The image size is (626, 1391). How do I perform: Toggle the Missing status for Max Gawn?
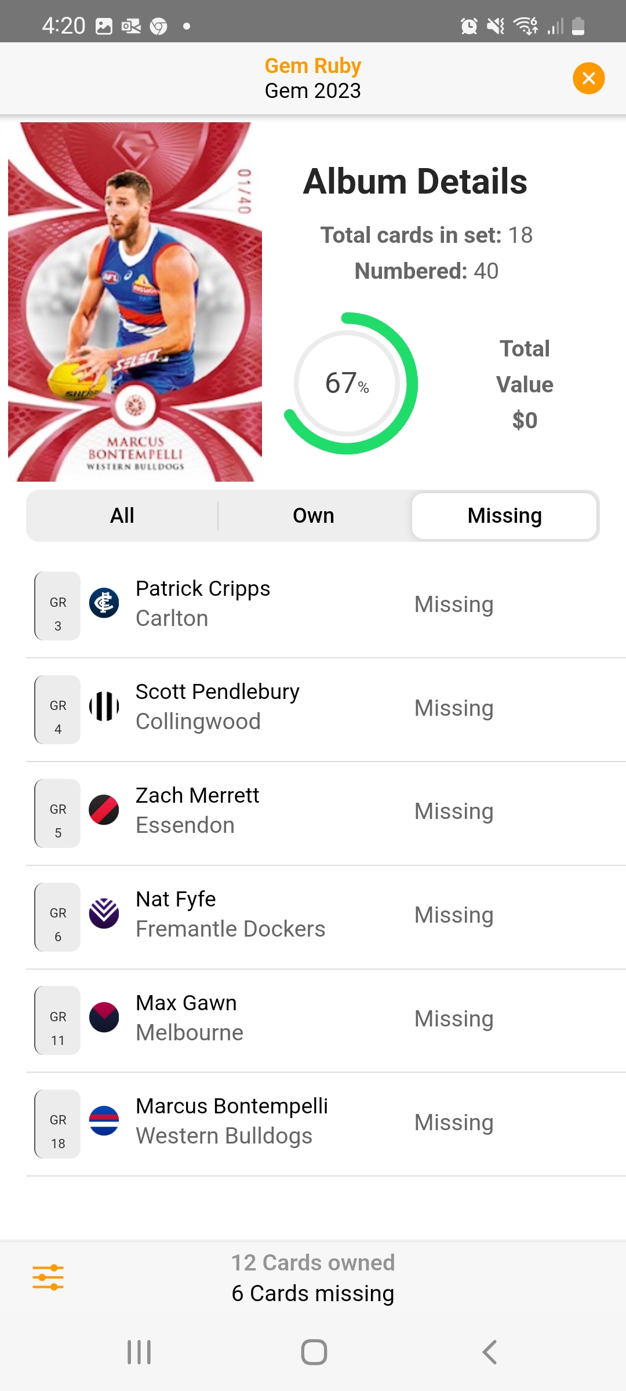[454, 1019]
